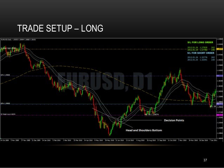This screenshot has height=168, width=224.
Task: Click short order row 2012.01.24 1.32776
Action: click(x=201, y=58)
